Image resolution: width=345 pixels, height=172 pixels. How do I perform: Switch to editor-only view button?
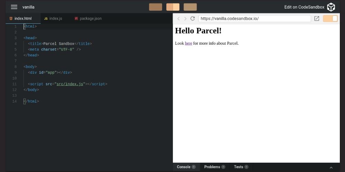[x=156, y=7]
